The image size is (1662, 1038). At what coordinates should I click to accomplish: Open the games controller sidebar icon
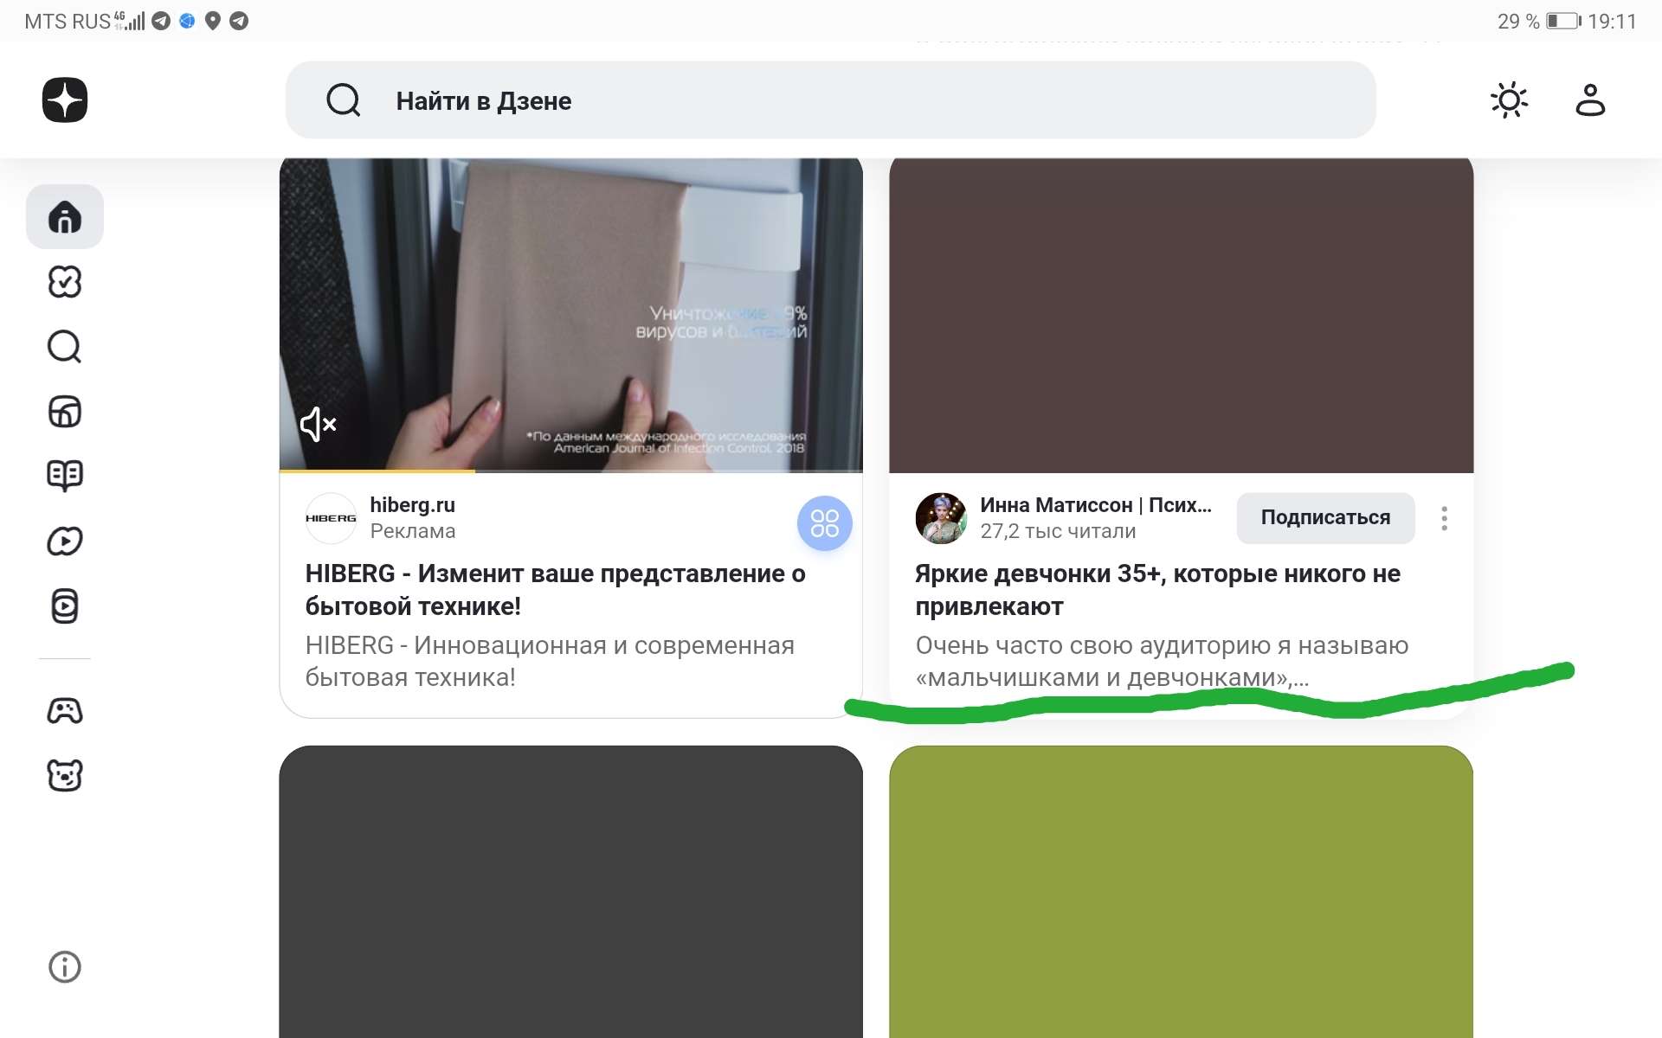65,711
